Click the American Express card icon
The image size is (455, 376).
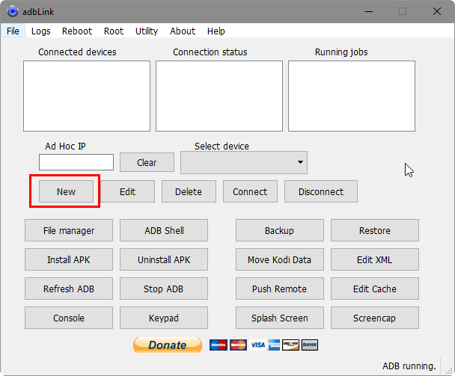coord(274,345)
